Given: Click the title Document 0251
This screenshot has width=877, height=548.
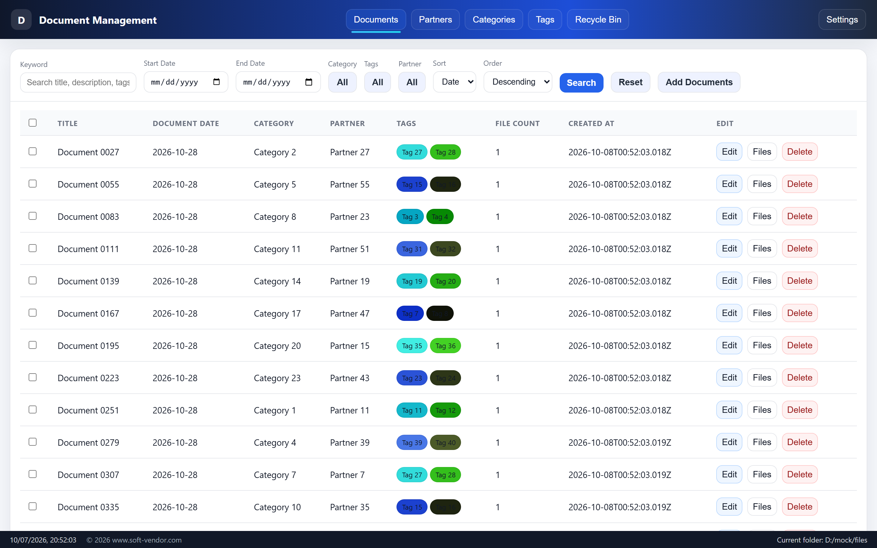Looking at the screenshot, I should click(x=88, y=410).
